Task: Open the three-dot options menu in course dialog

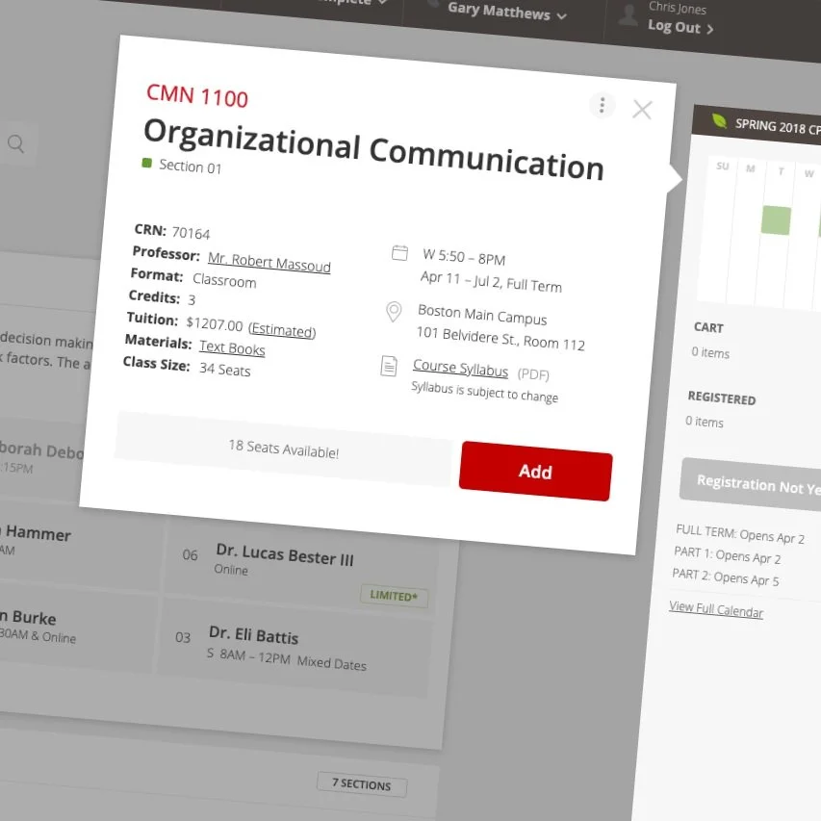Action: coord(603,105)
